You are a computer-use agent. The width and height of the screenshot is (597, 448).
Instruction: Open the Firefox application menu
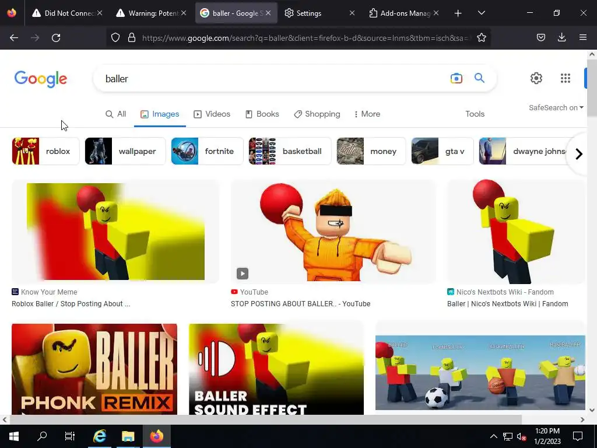pos(582,37)
